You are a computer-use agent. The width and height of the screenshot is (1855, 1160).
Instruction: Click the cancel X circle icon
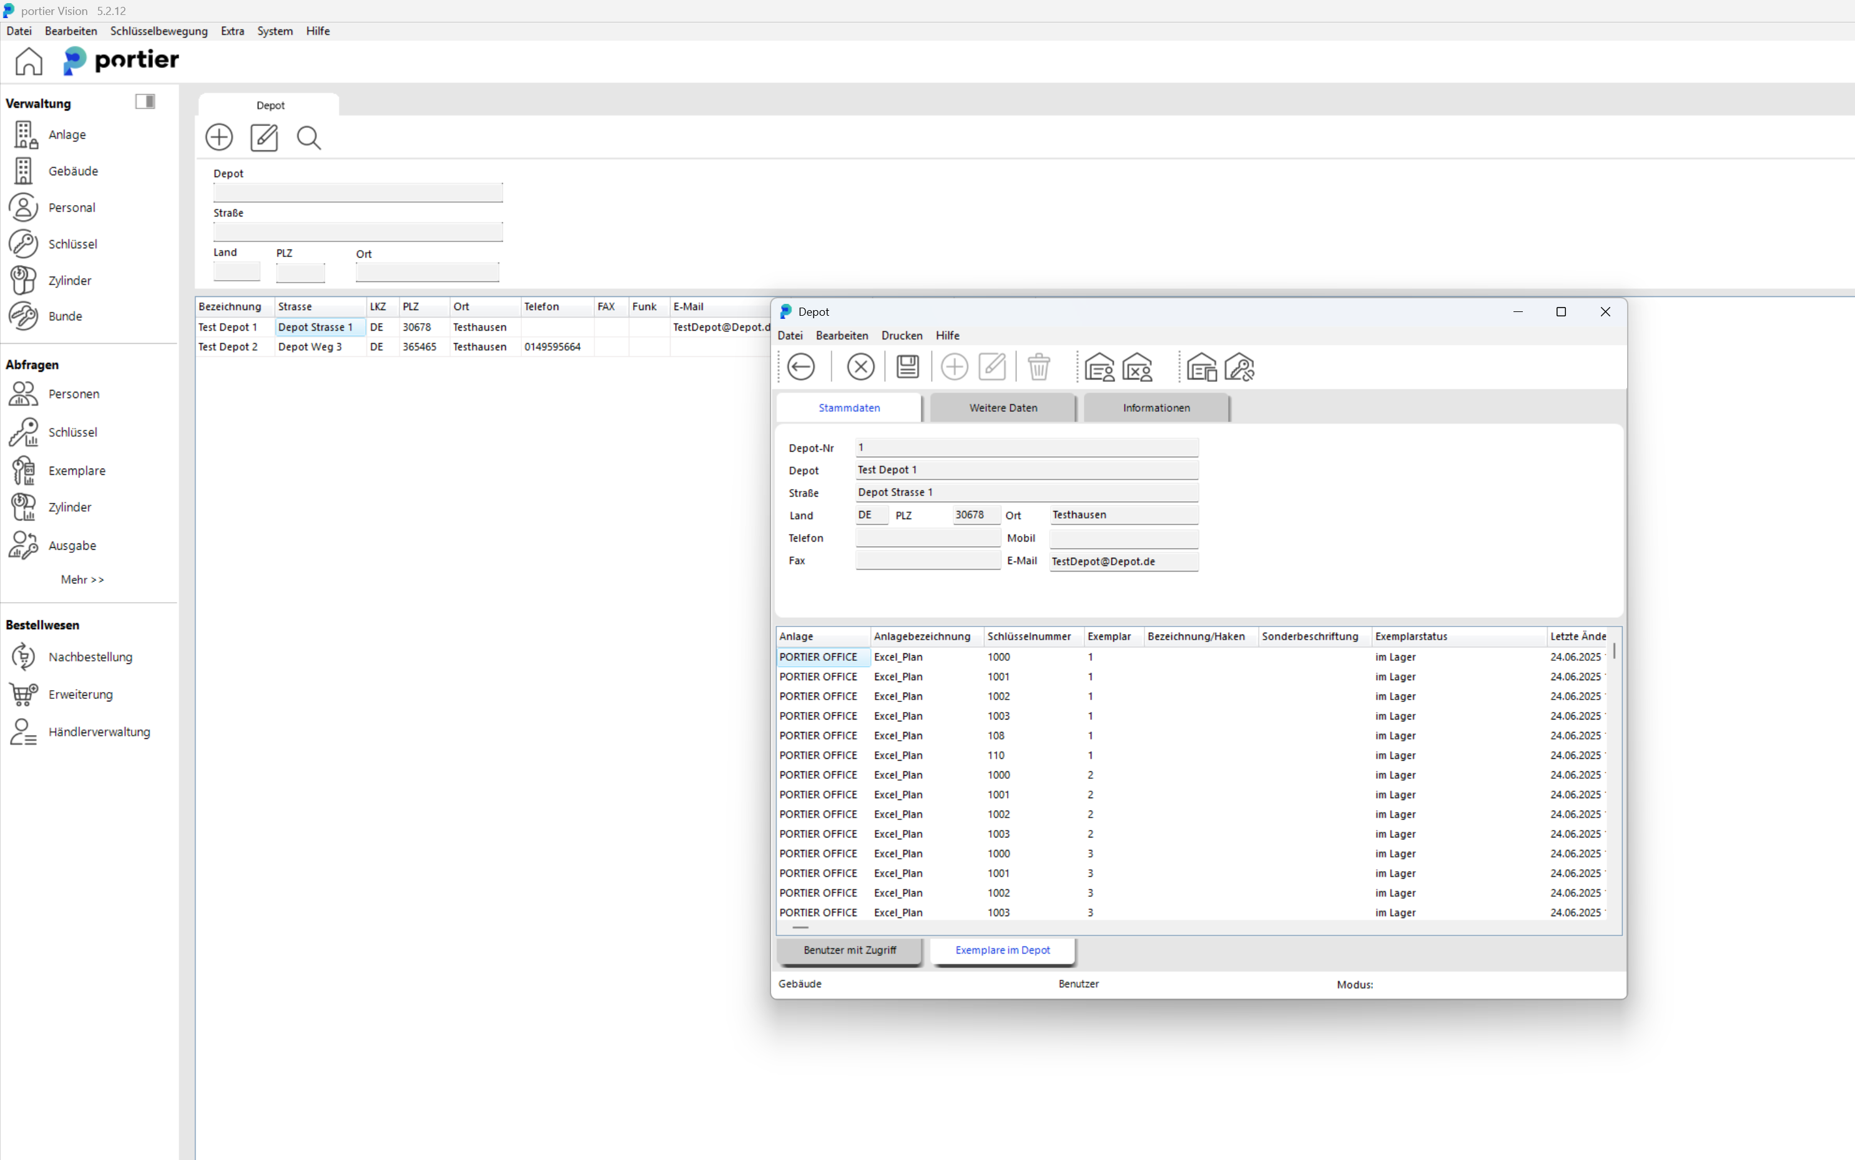tap(860, 367)
